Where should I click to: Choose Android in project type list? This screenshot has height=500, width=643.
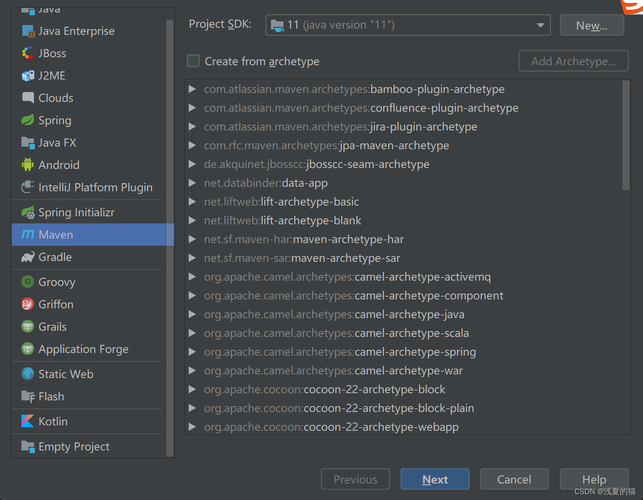click(x=89, y=165)
